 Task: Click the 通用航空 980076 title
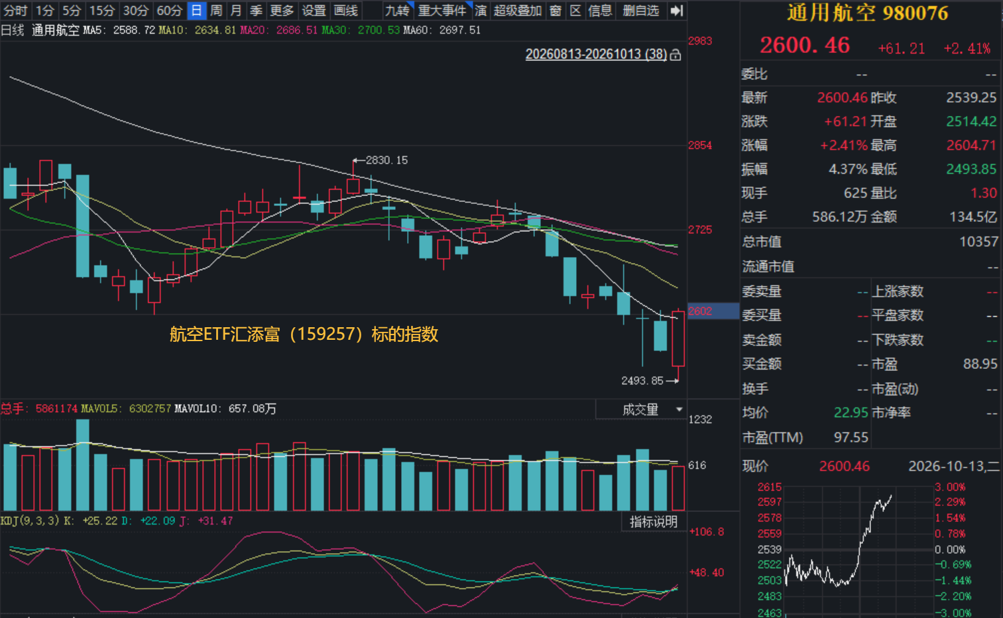pyautogui.click(x=868, y=13)
